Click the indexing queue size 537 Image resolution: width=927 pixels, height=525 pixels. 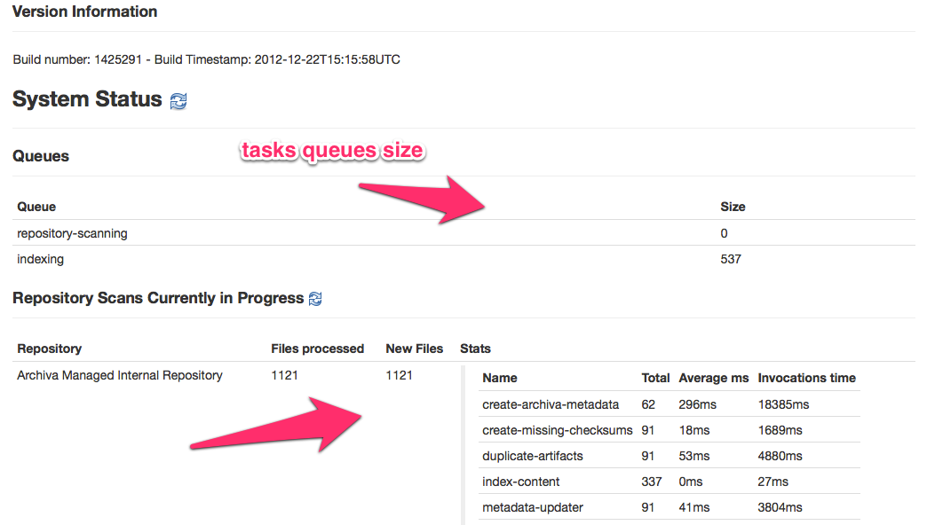pyautogui.click(x=731, y=260)
